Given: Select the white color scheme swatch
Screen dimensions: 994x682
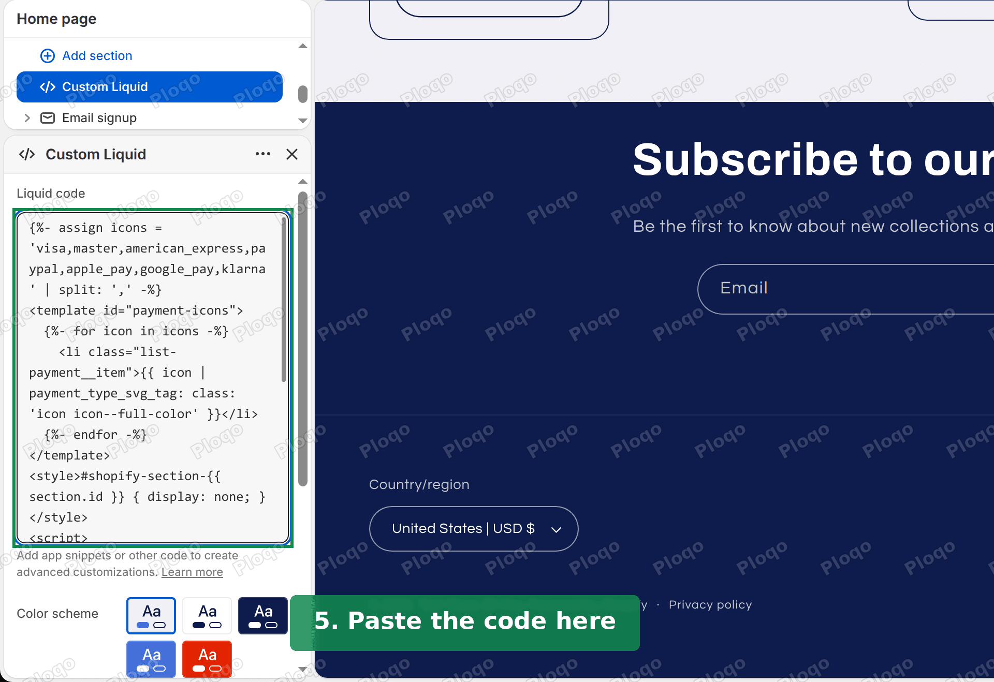Looking at the screenshot, I should point(207,616).
